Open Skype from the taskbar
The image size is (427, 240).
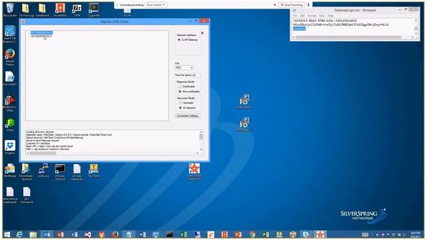[x=306, y=234]
